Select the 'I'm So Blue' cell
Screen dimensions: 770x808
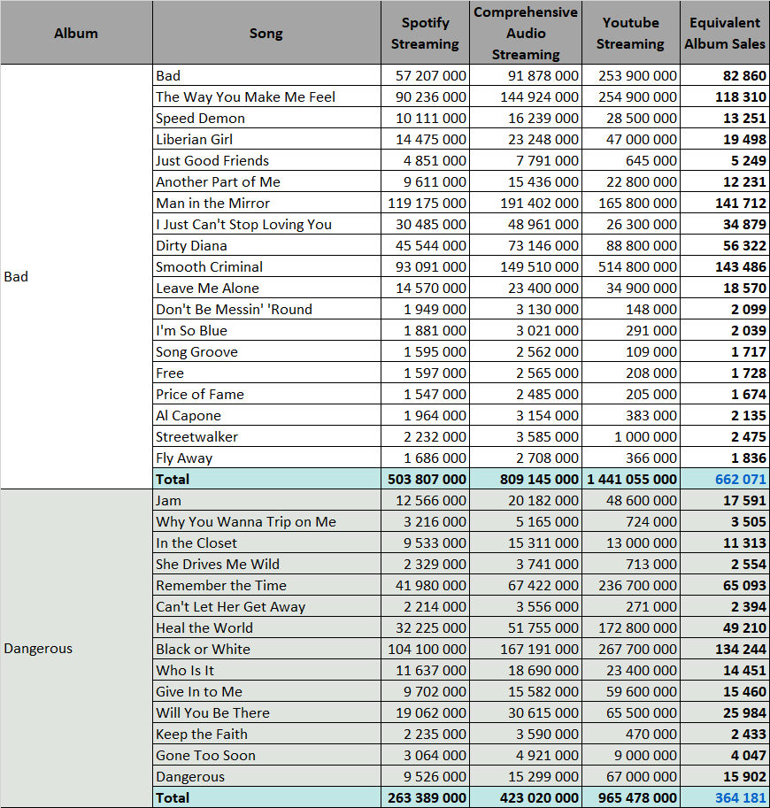pos(266,330)
